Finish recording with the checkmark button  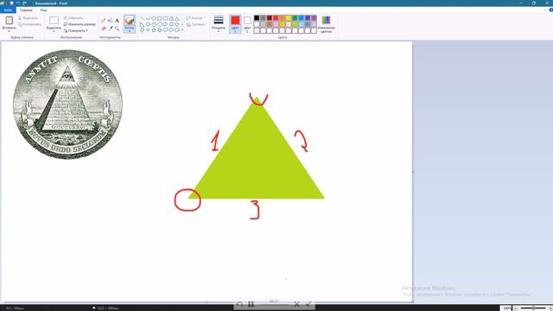[x=308, y=304]
